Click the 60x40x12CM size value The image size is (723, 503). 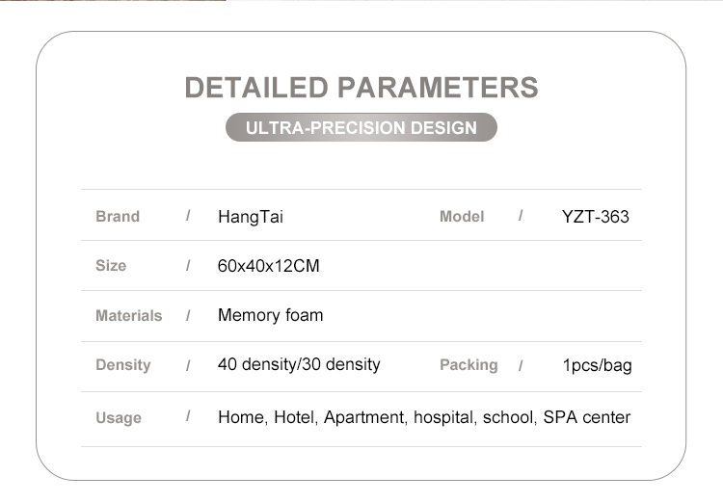pos(268,266)
